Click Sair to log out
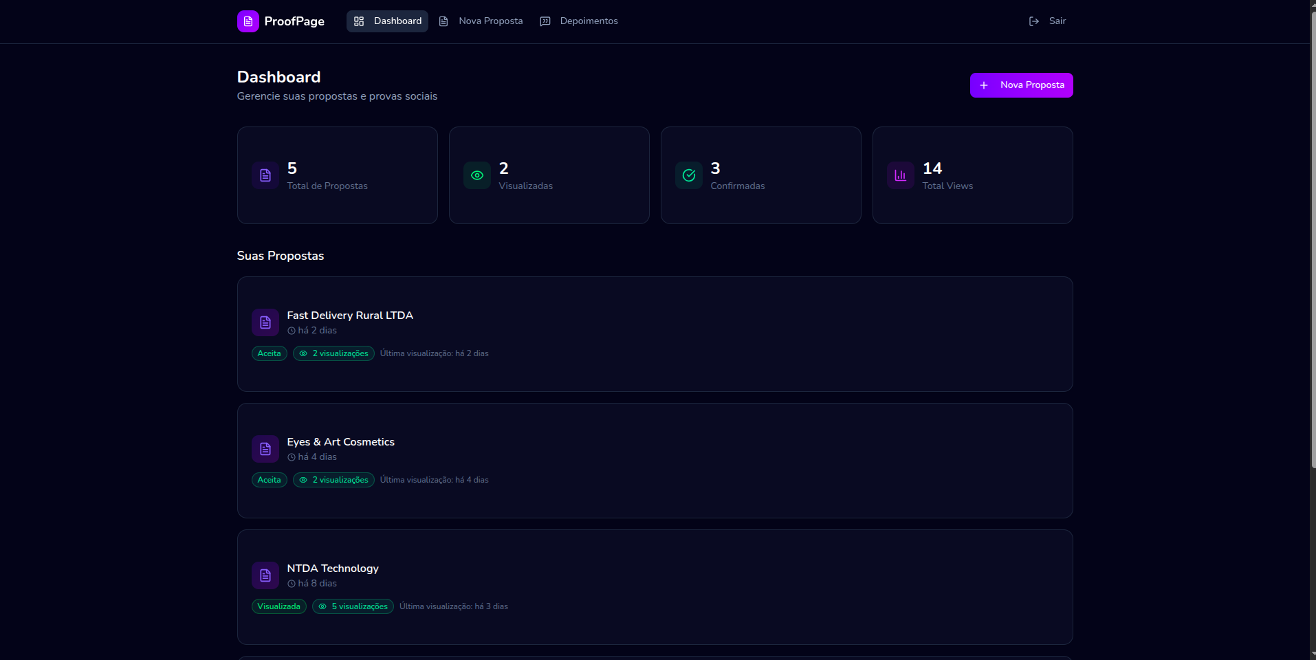 1057,21
